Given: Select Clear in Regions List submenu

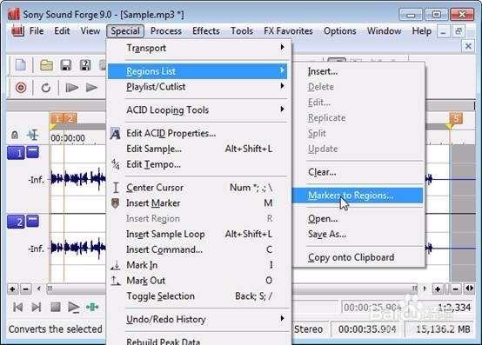Looking at the screenshot, I should (358, 172).
